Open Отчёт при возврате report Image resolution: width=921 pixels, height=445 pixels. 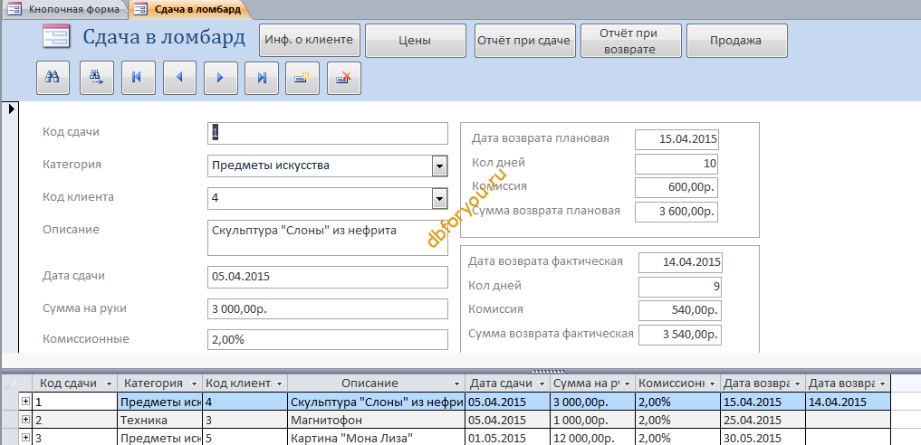pos(631,41)
